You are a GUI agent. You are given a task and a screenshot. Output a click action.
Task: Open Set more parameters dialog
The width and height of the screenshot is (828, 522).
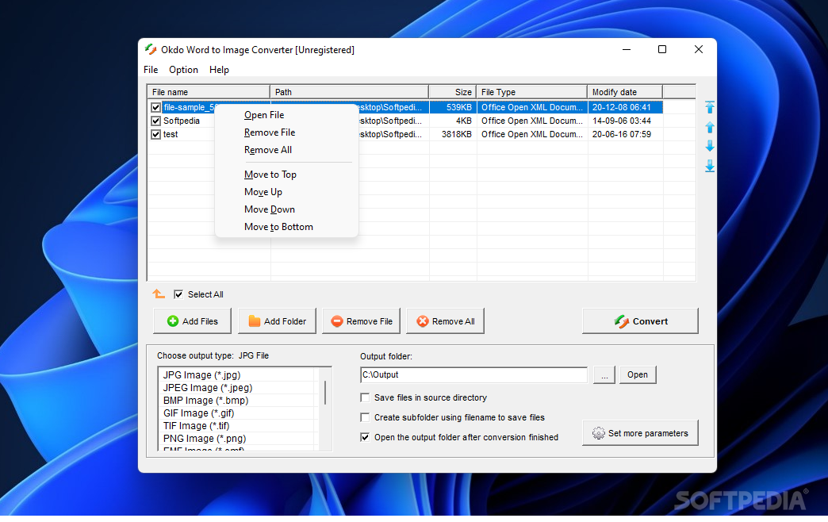pyautogui.click(x=640, y=433)
